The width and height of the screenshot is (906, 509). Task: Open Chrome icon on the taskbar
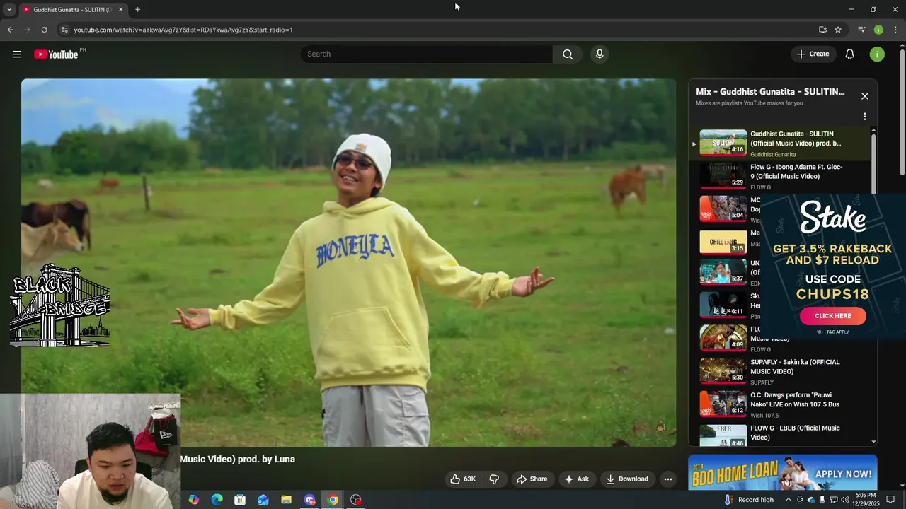coord(333,500)
